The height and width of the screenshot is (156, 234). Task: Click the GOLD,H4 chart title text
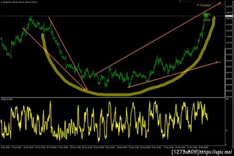6,2
